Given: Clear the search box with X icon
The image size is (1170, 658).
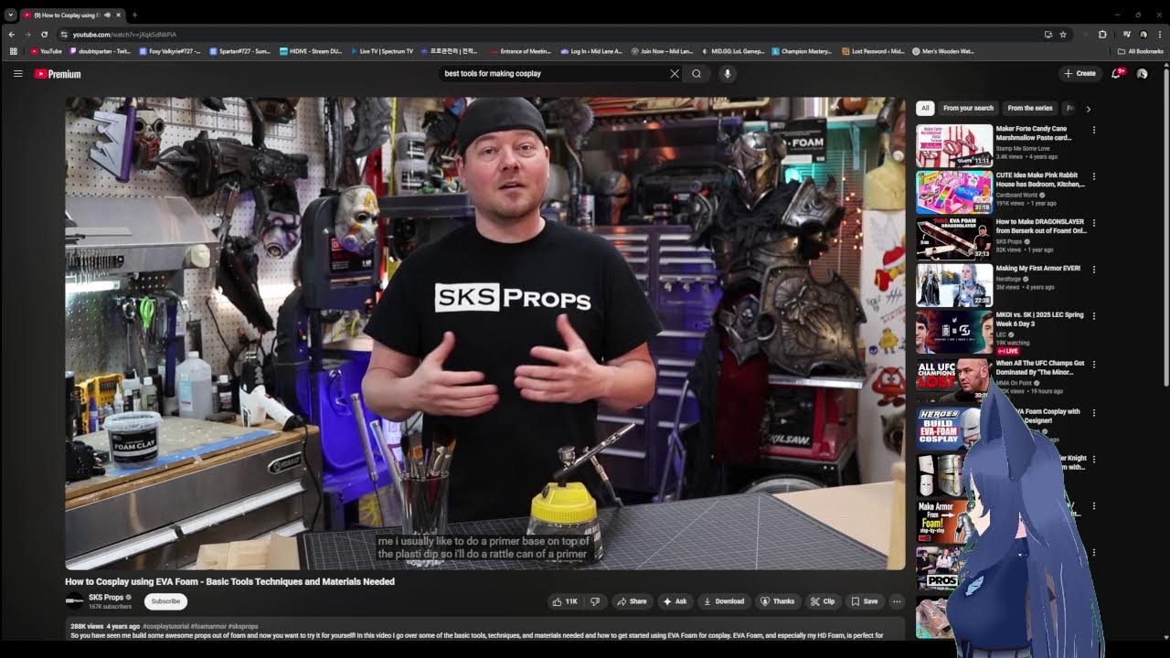Looking at the screenshot, I should [675, 74].
